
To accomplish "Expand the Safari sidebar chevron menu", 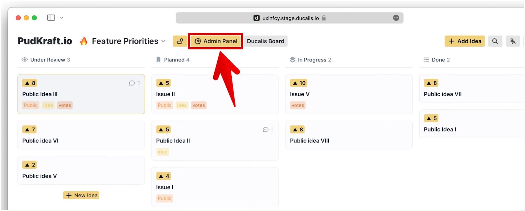I will click(x=62, y=18).
